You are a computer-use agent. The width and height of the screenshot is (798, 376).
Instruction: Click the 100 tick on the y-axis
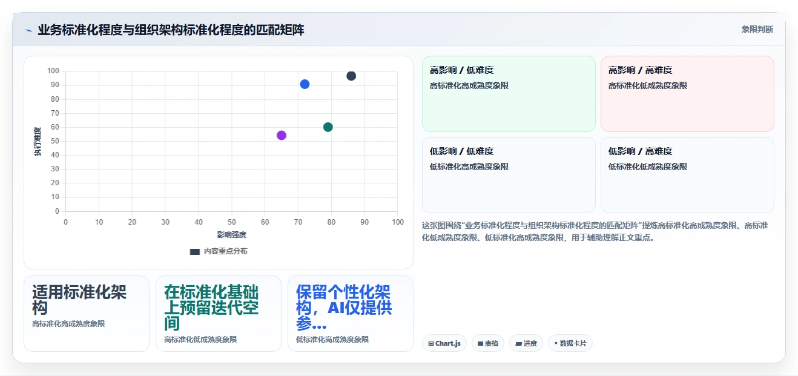coord(53,71)
